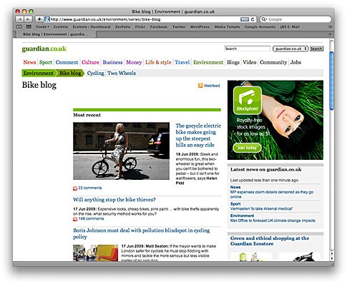Click the guardian.co.uk site search field

pos(247,49)
